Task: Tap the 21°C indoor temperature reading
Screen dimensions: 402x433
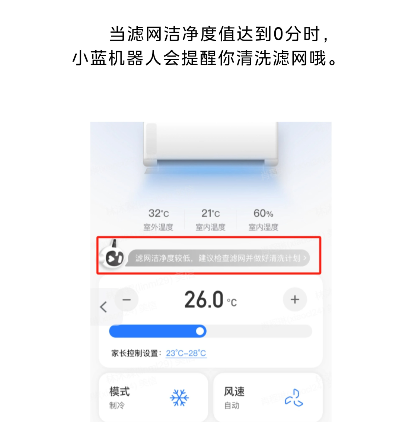Action: point(211,213)
